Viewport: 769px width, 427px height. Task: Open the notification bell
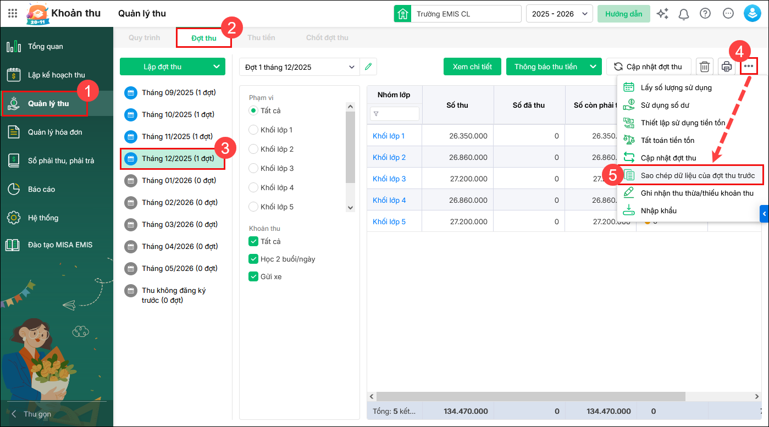coord(684,14)
